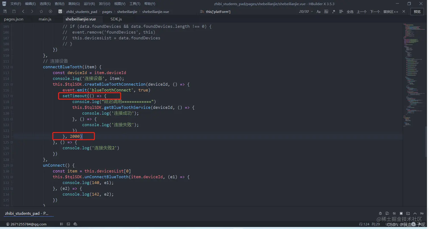Click the star bookmark icon
This screenshot has width=429, height=229.
pos(41,11)
